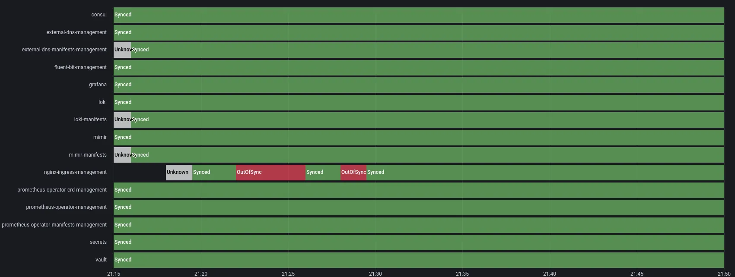Image resolution: width=735 pixels, height=277 pixels.
Task: Click the consul row label
Action: 99,15
